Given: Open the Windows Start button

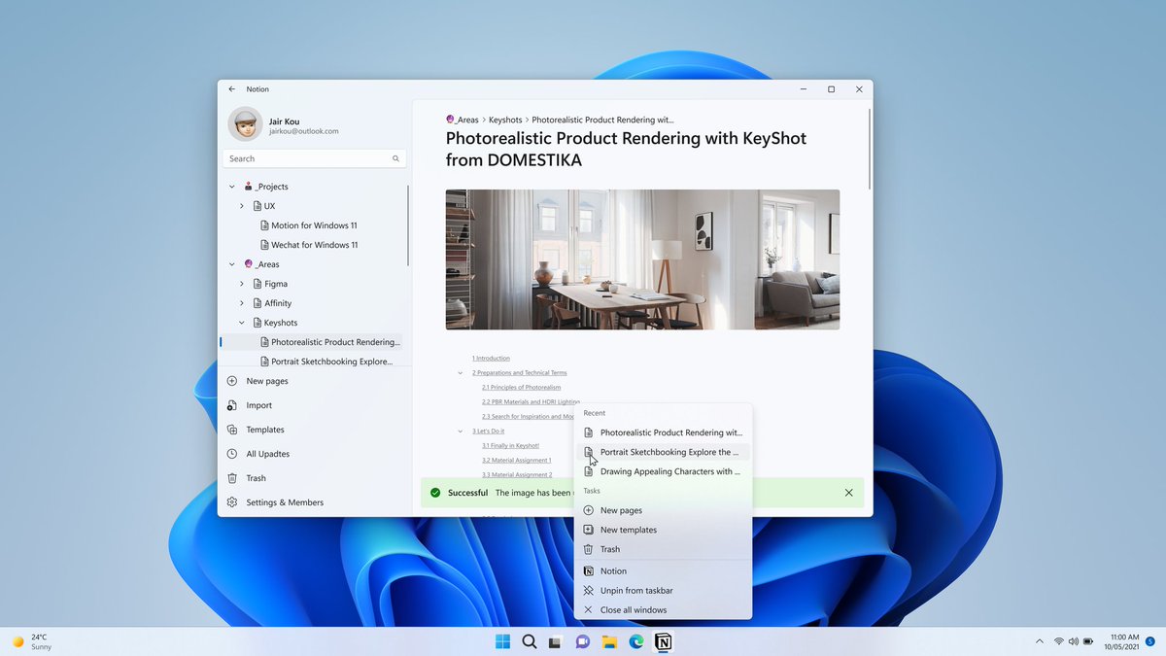Looking at the screenshot, I should point(502,641).
